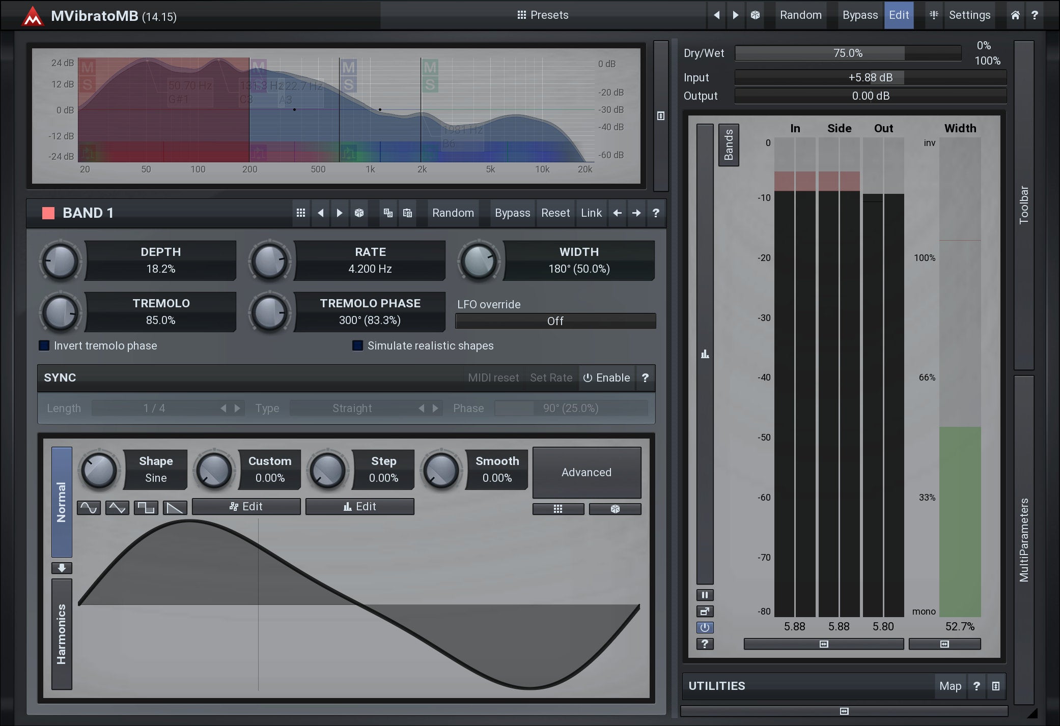Open the Presets menu
1060x726 pixels.
(x=543, y=15)
